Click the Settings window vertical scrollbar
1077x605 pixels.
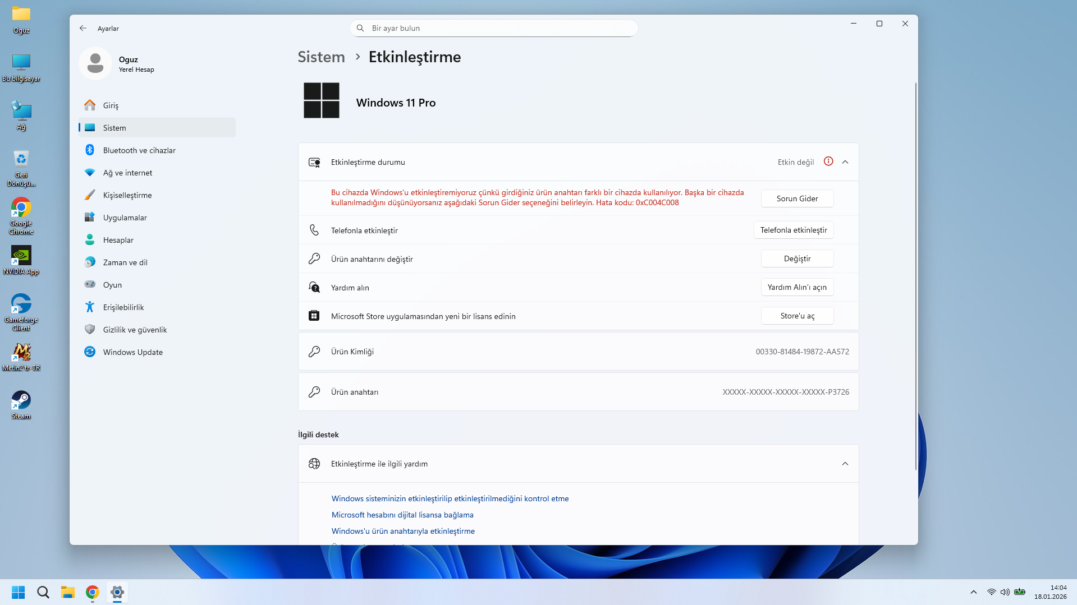[916, 276]
